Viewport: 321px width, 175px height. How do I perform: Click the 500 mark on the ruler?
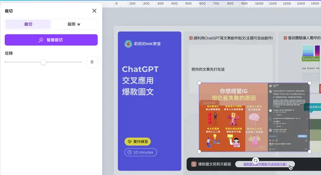[188, 3]
